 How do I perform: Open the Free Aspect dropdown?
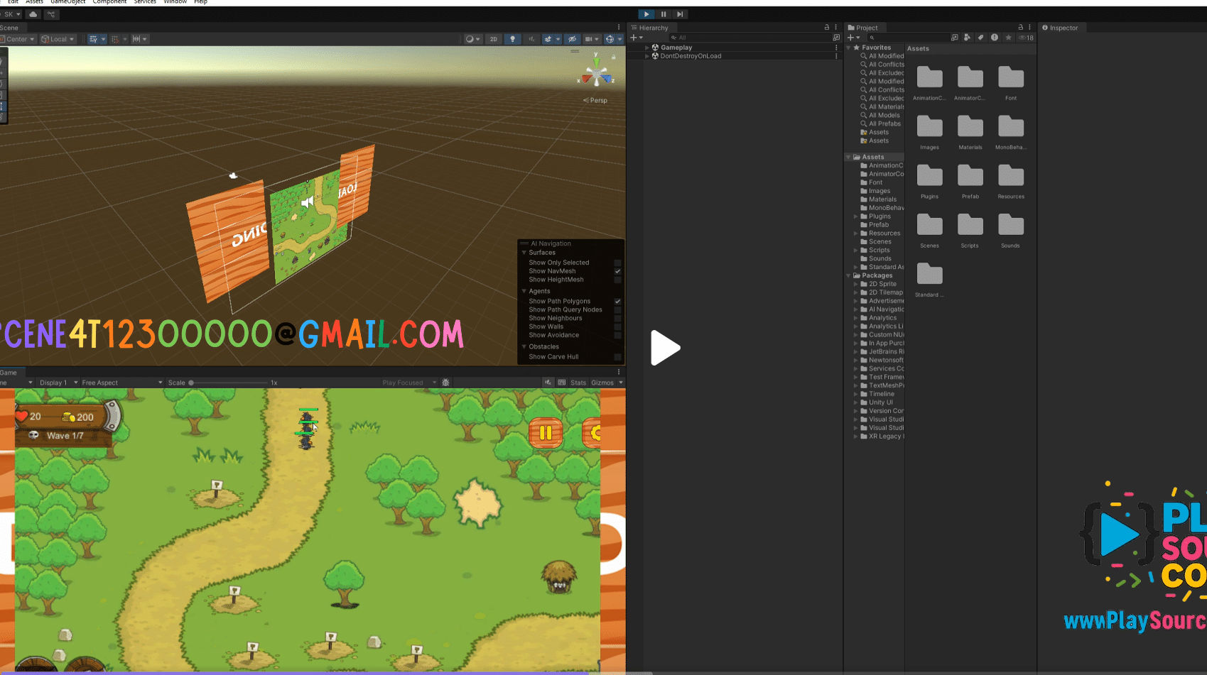(x=121, y=383)
